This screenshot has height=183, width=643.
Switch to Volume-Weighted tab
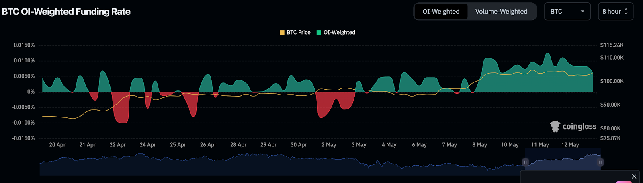(x=501, y=12)
